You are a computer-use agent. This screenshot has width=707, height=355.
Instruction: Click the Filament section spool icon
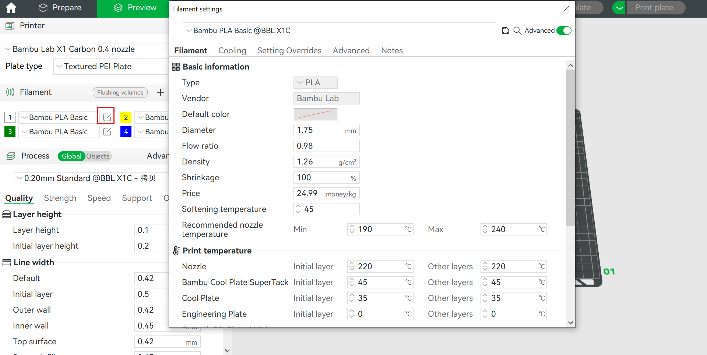[10, 92]
